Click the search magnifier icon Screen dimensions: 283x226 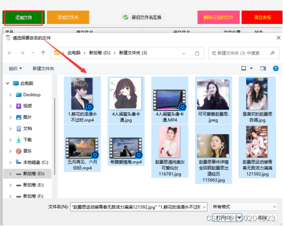pos(272,53)
